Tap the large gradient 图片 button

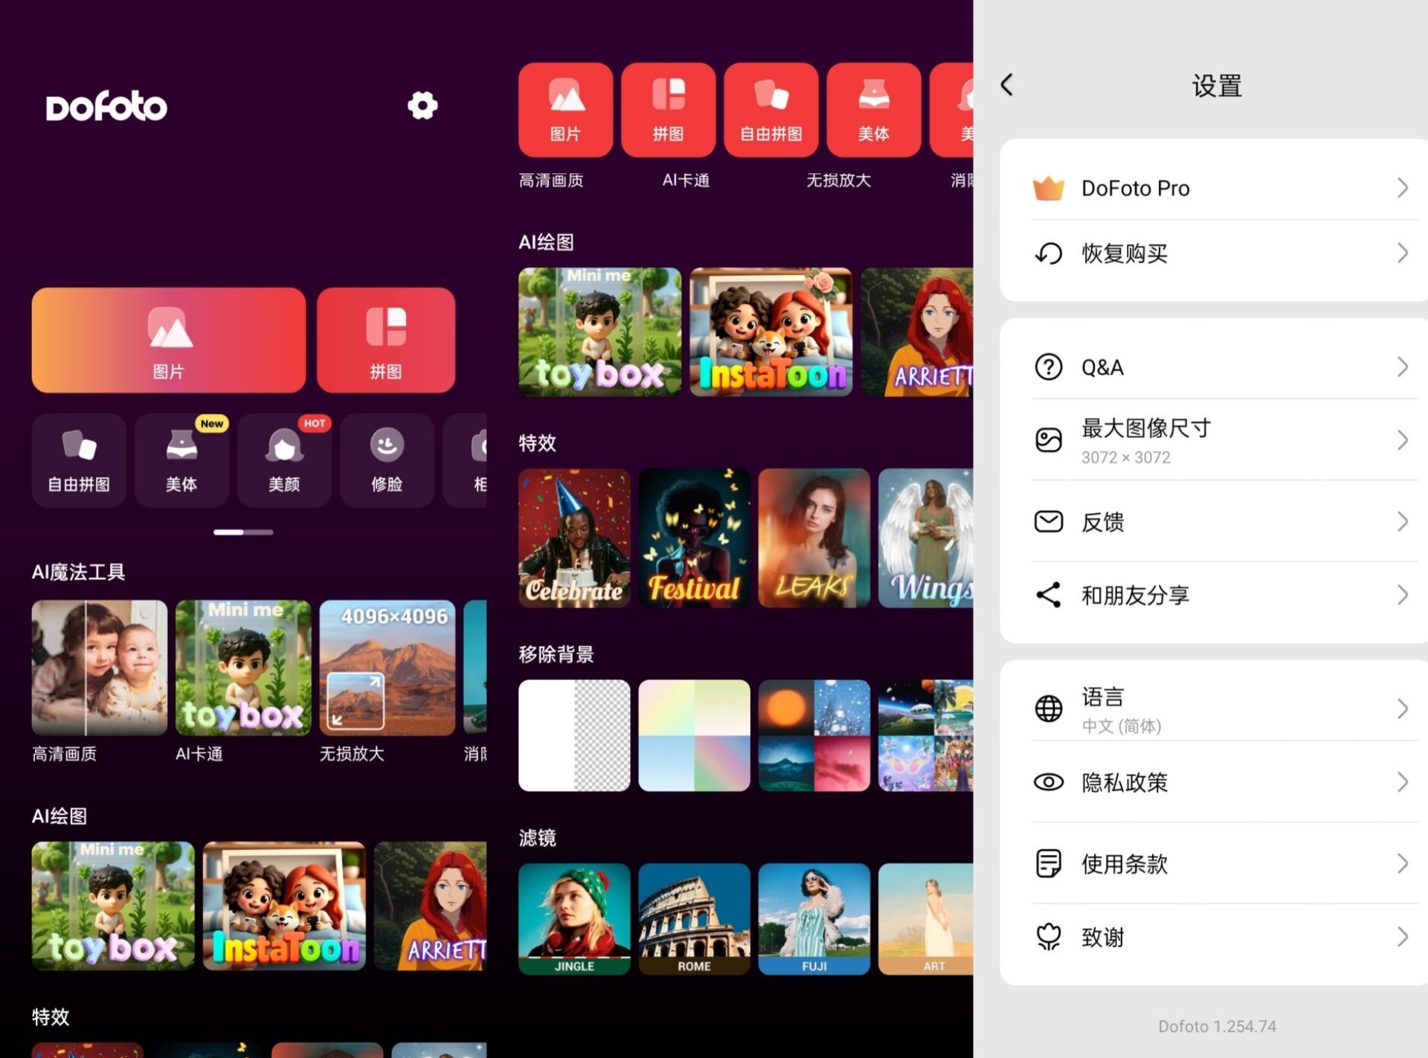pos(169,340)
